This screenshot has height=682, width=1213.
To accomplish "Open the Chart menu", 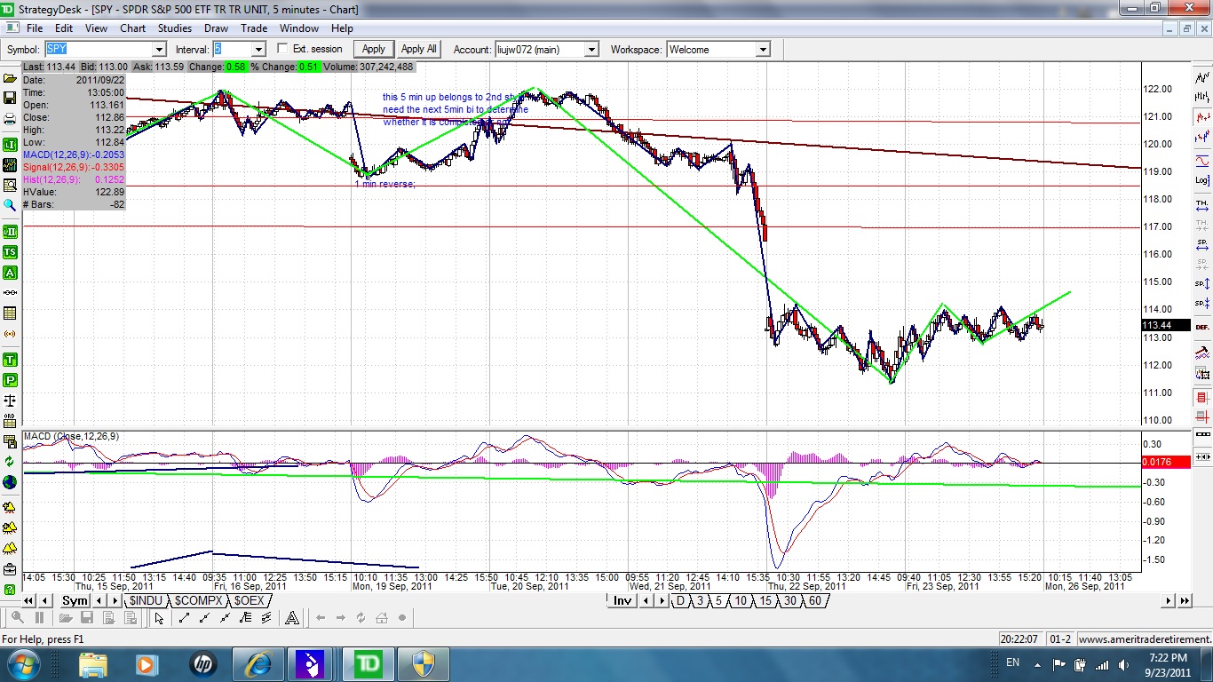I will (133, 28).
